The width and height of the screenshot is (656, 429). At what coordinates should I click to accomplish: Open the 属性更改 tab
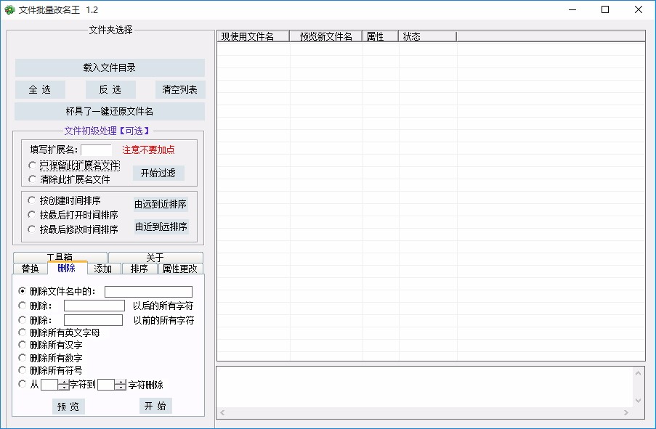[180, 269]
